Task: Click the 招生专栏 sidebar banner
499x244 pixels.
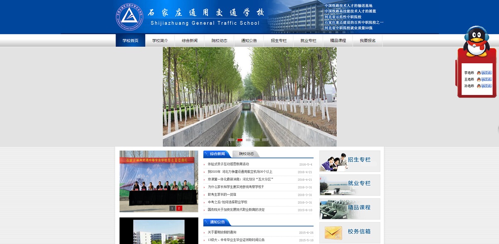Action: tap(349, 160)
